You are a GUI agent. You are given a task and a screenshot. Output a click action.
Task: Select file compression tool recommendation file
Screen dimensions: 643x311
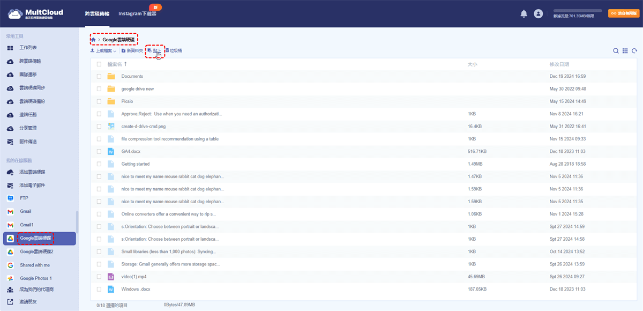pyautogui.click(x=170, y=139)
